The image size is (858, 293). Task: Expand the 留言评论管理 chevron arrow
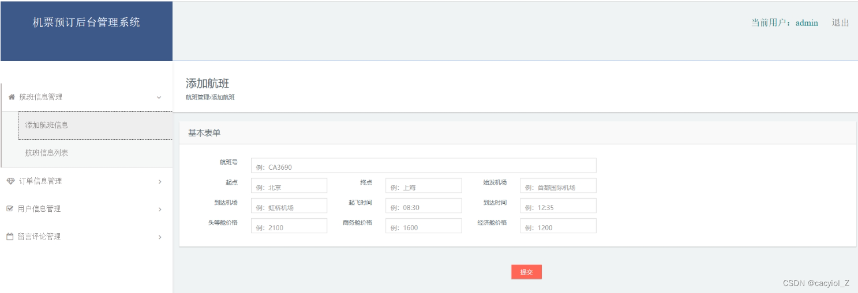(160, 237)
